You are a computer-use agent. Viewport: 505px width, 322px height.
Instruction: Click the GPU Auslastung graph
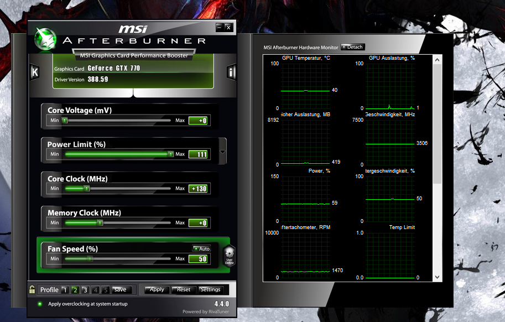click(390, 86)
